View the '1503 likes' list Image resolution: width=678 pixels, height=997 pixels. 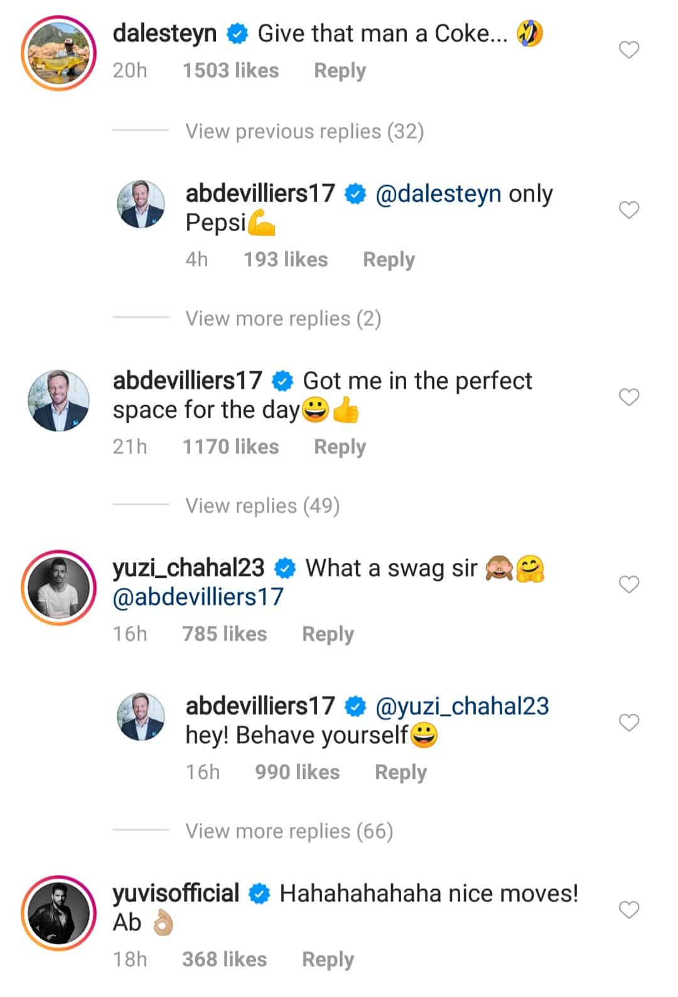[230, 70]
